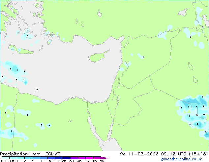Image resolution: width=209 pixels, height=162 pixels.
Task: Select the 2–5 mm legend color swatch
Action: [x=28, y=158]
